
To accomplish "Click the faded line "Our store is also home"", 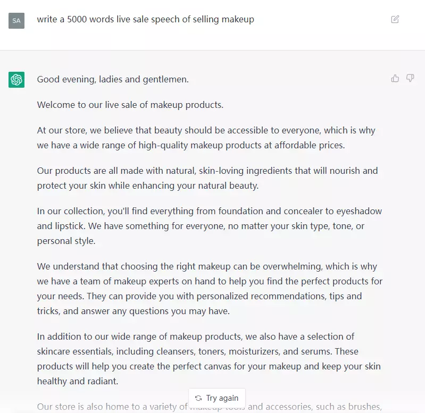I will click(112, 407).
